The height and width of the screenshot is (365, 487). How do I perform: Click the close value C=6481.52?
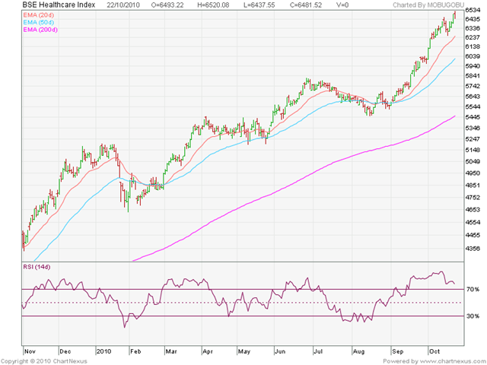pyautogui.click(x=306, y=5)
